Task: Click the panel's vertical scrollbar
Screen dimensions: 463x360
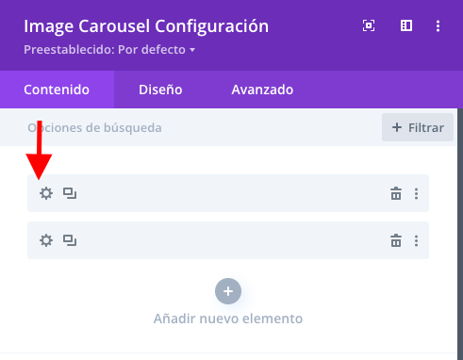Action: tap(460, 234)
